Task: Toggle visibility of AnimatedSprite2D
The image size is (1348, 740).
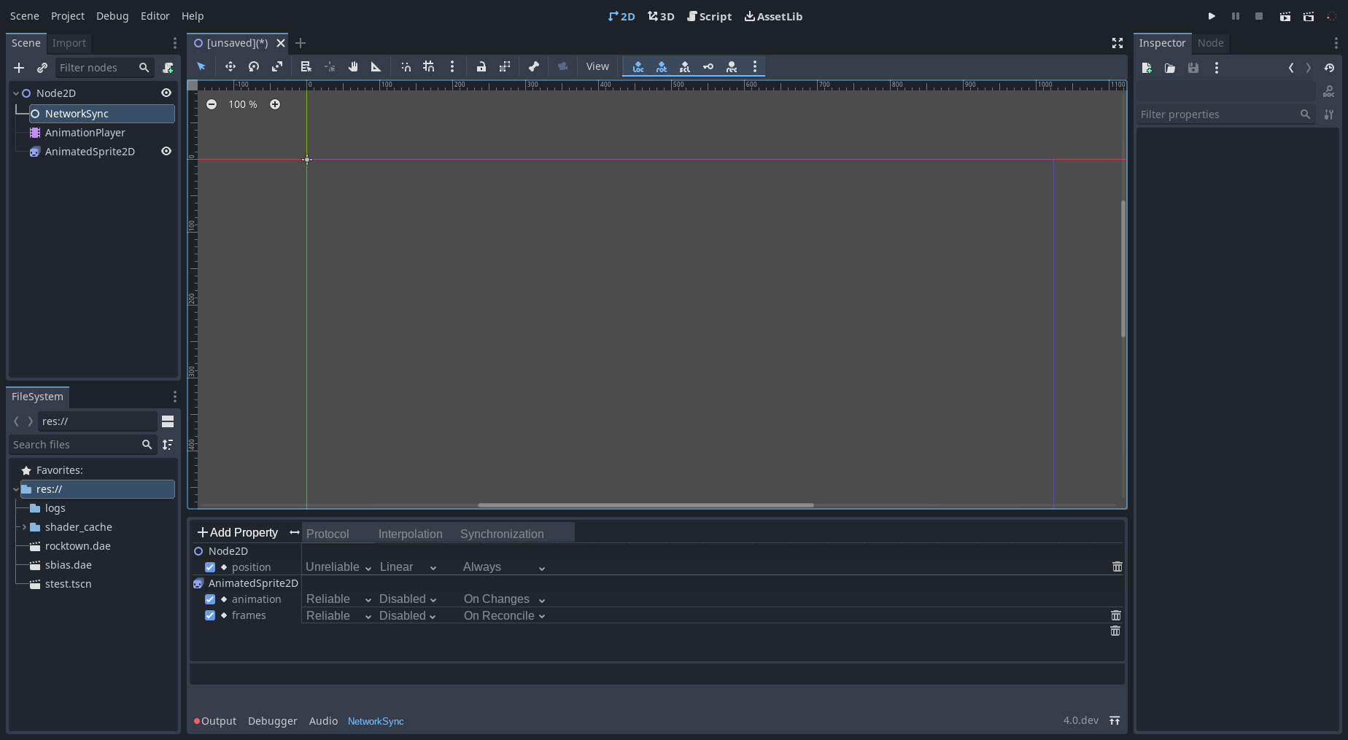Action: coord(166,151)
